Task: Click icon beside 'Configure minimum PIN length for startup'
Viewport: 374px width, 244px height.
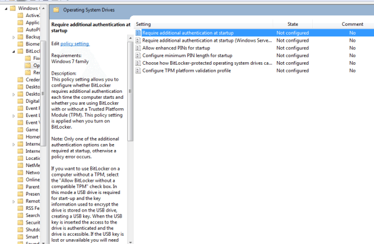Action: pos(138,55)
